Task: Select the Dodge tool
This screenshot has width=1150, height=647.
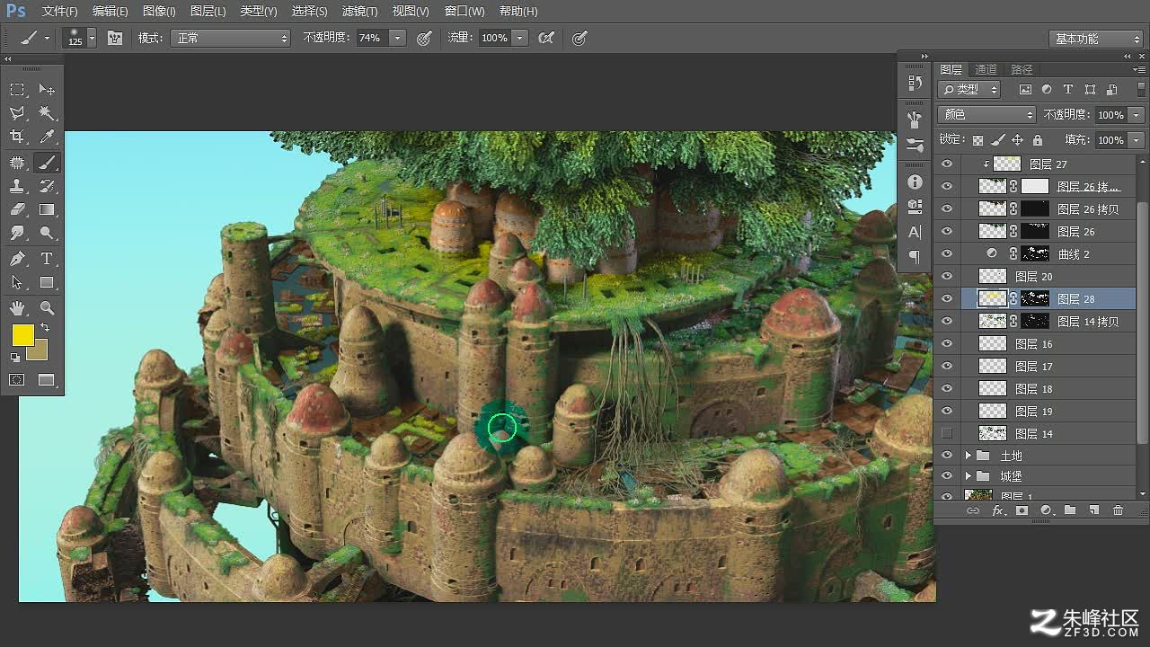Action: tap(47, 233)
